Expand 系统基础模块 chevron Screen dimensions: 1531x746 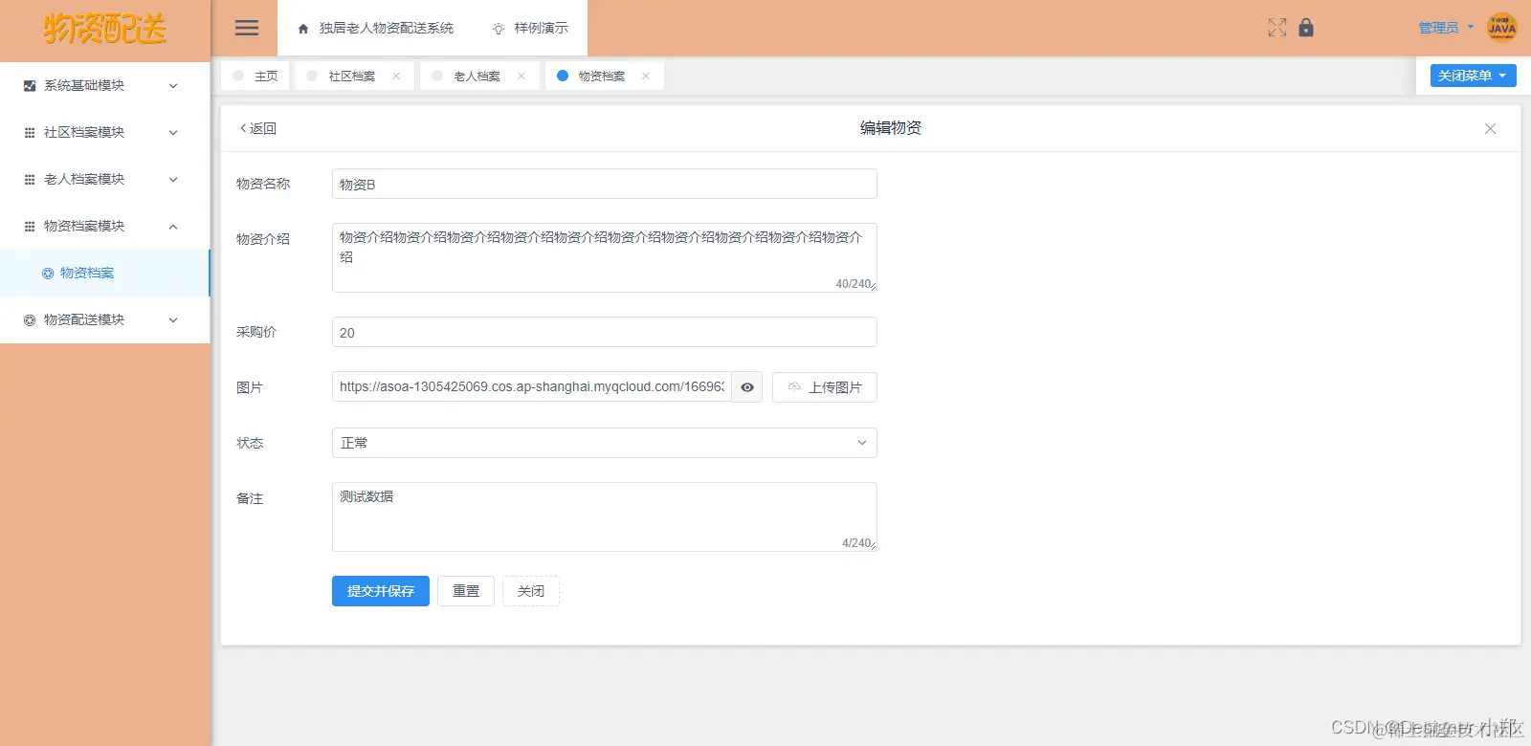tap(173, 86)
